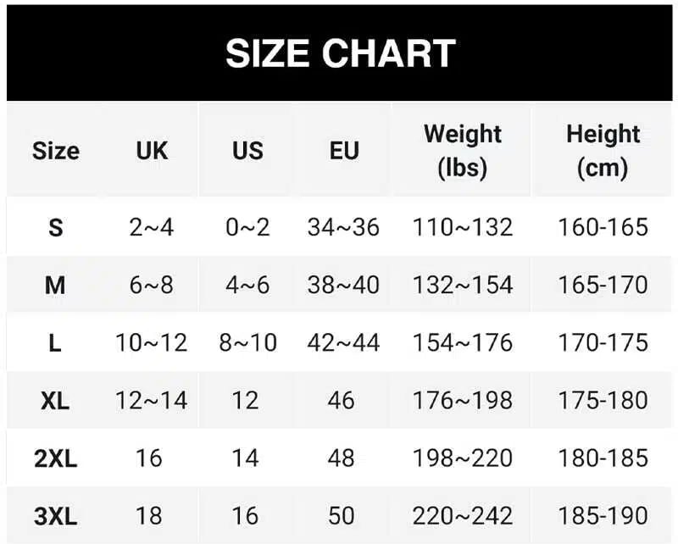
Task: Select the S size row label
Action: click(55, 227)
